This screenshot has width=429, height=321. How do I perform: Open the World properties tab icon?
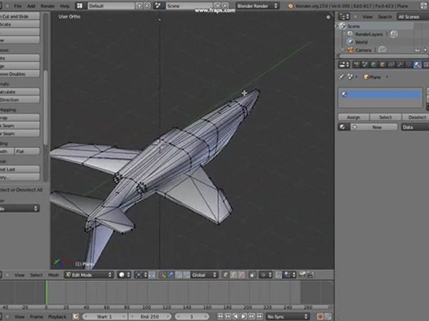pos(374,64)
